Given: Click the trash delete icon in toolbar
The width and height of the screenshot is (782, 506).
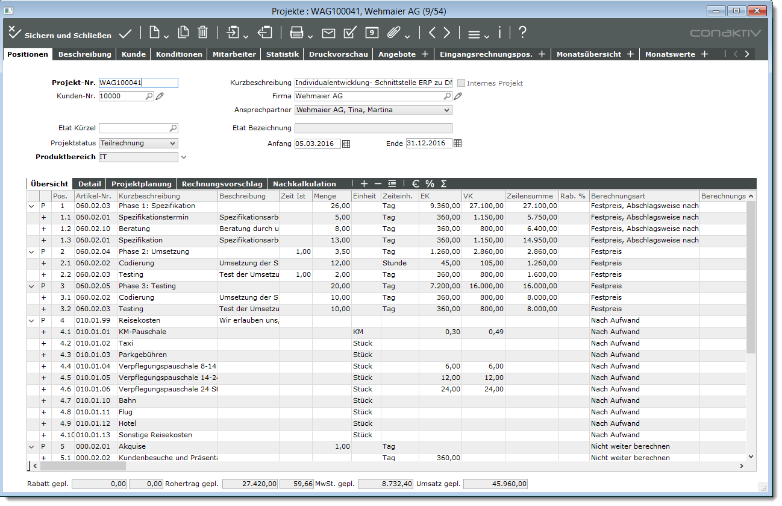Looking at the screenshot, I should 203,33.
